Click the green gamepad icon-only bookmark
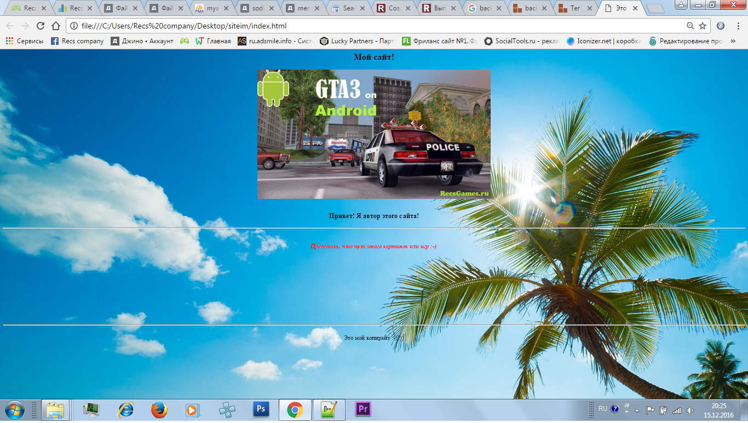Viewport: 748px width, 423px height. coord(185,41)
